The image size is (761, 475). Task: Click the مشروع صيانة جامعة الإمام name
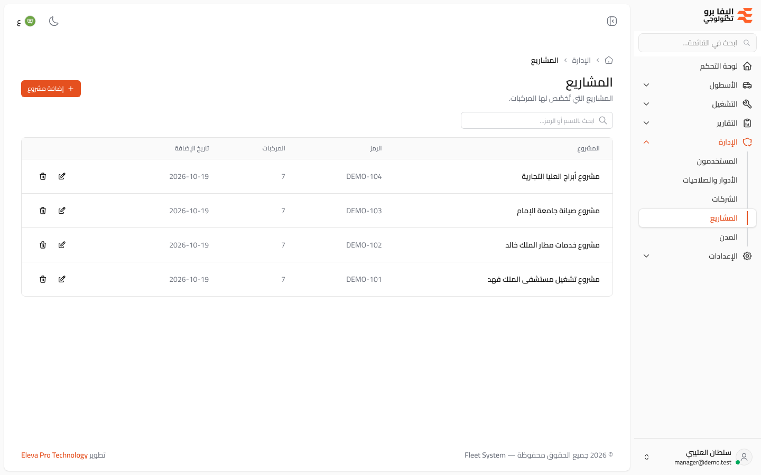point(558,211)
